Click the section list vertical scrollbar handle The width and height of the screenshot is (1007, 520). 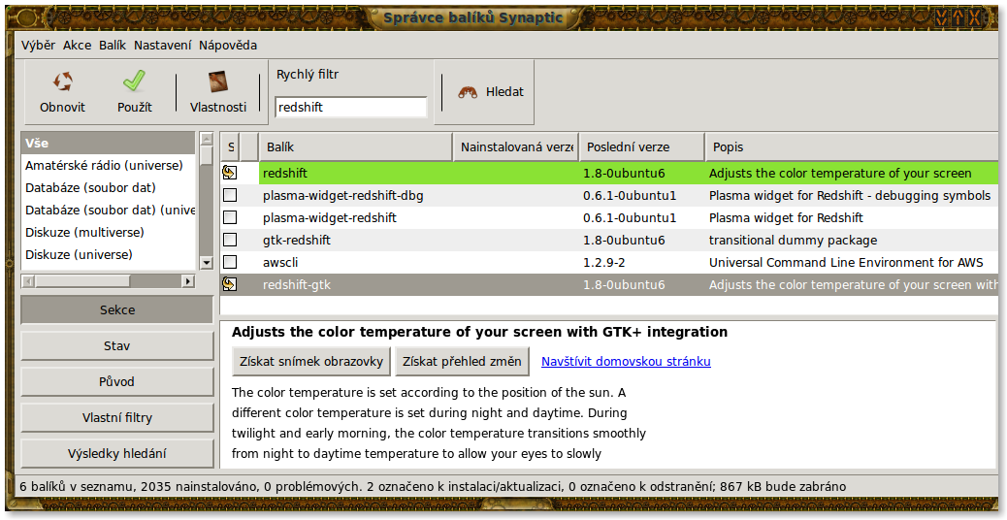click(206, 156)
